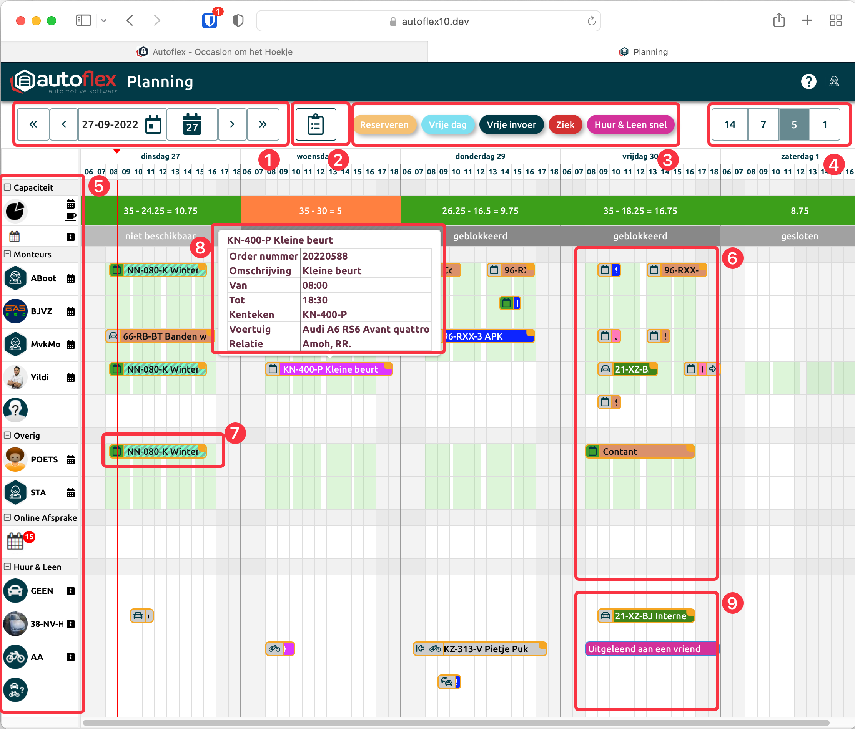The image size is (855, 729).
Task: Select the 5-day view option
Action: pos(793,124)
